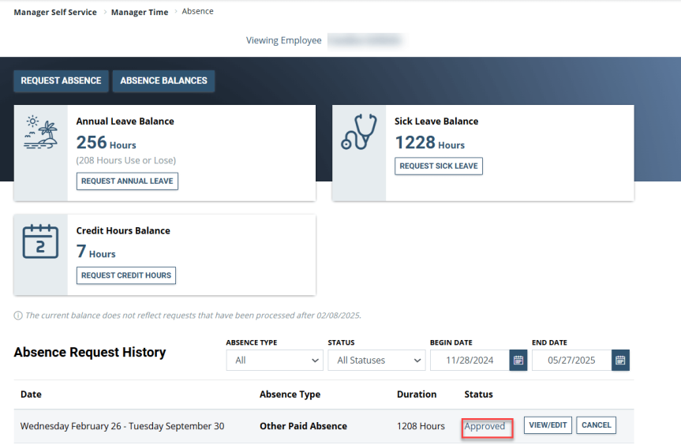
Task: Click the Sick Leave stethoscope icon
Action: (x=359, y=132)
